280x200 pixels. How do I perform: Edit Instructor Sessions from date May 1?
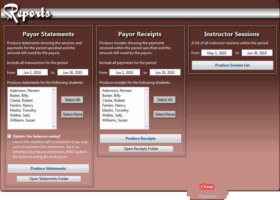point(217,53)
